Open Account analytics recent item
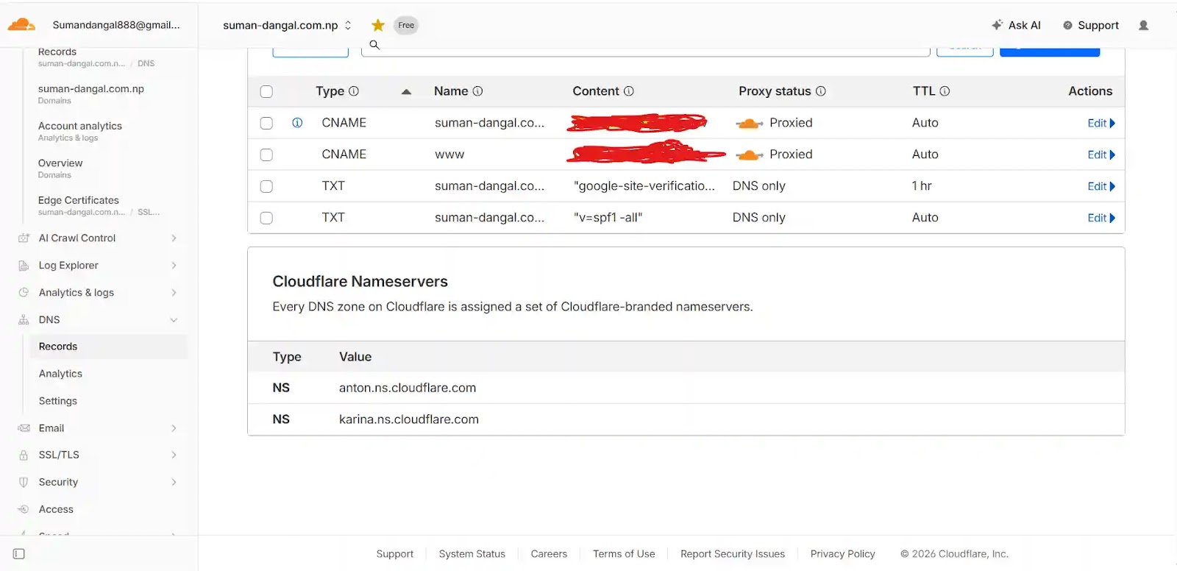 (x=80, y=131)
